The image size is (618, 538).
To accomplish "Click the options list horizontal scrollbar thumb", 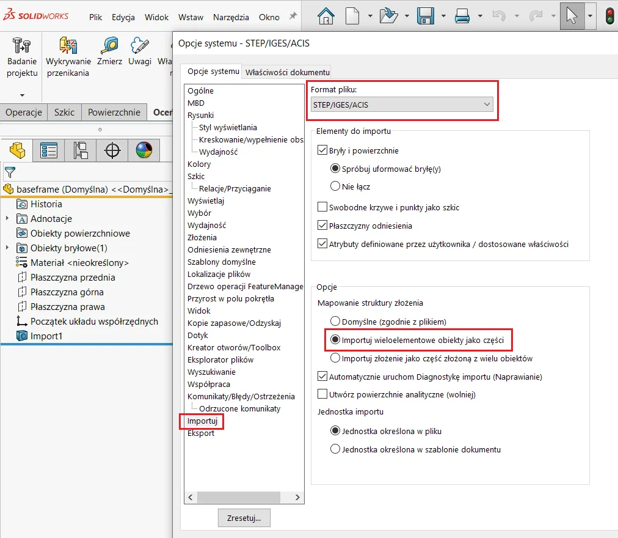I will pyautogui.click(x=238, y=497).
